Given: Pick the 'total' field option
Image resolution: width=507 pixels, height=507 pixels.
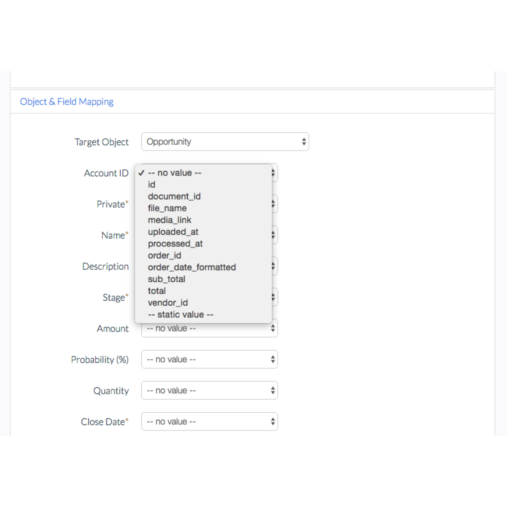Looking at the screenshot, I should [x=157, y=291].
